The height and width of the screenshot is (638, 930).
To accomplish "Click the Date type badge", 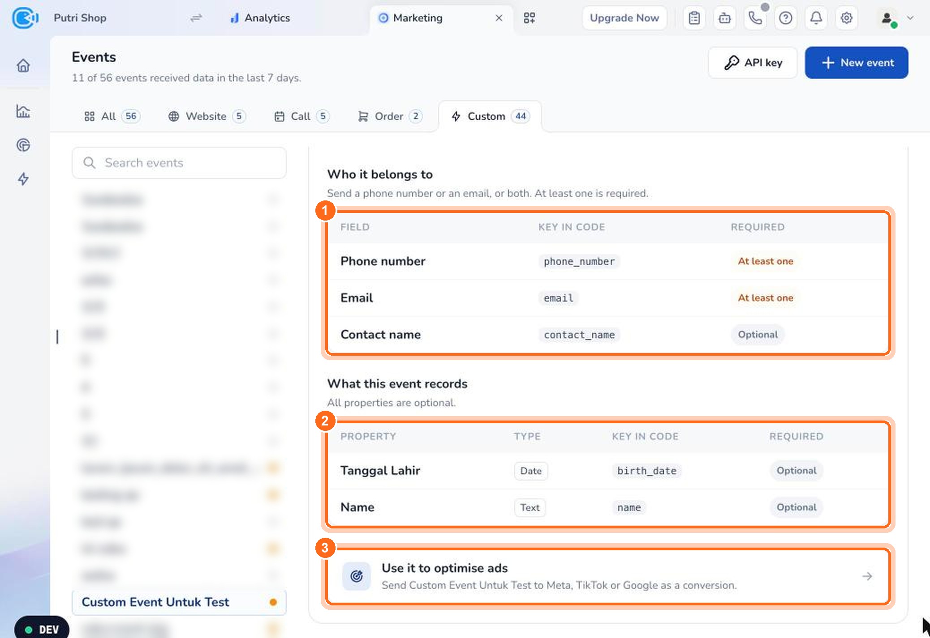I will pyautogui.click(x=531, y=471).
